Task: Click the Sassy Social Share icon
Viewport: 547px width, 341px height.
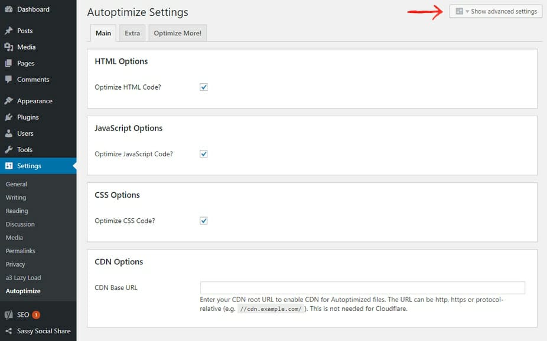Action: (x=8, y=331)
